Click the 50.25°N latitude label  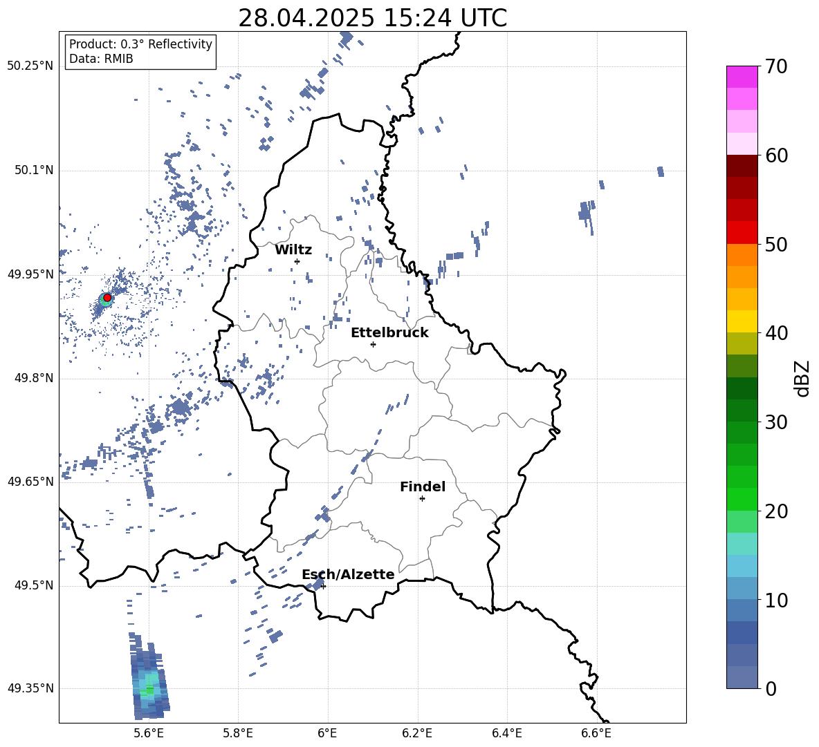click(x=30, y=66)
